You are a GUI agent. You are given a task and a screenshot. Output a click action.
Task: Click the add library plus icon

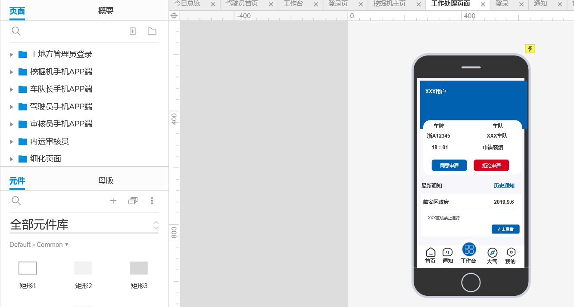coord(113,201)
